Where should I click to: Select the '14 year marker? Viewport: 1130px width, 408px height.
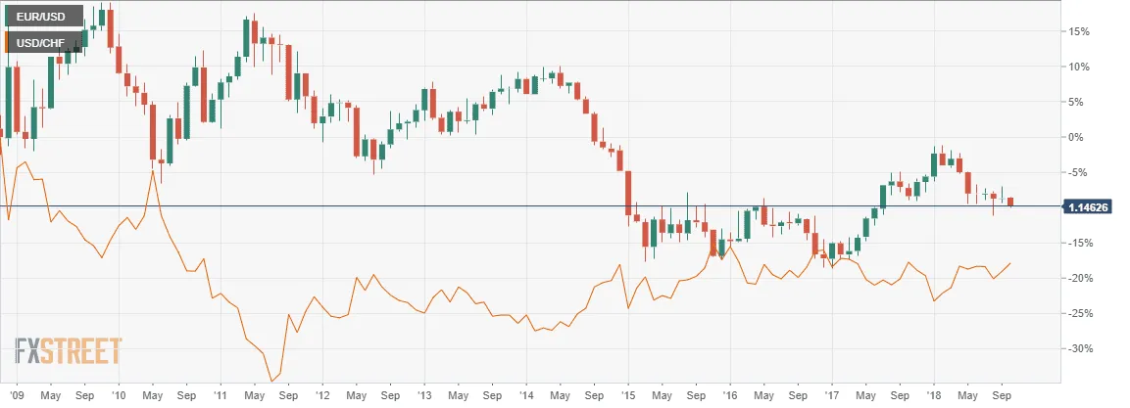pyautogui.click(x=526, y=396)
